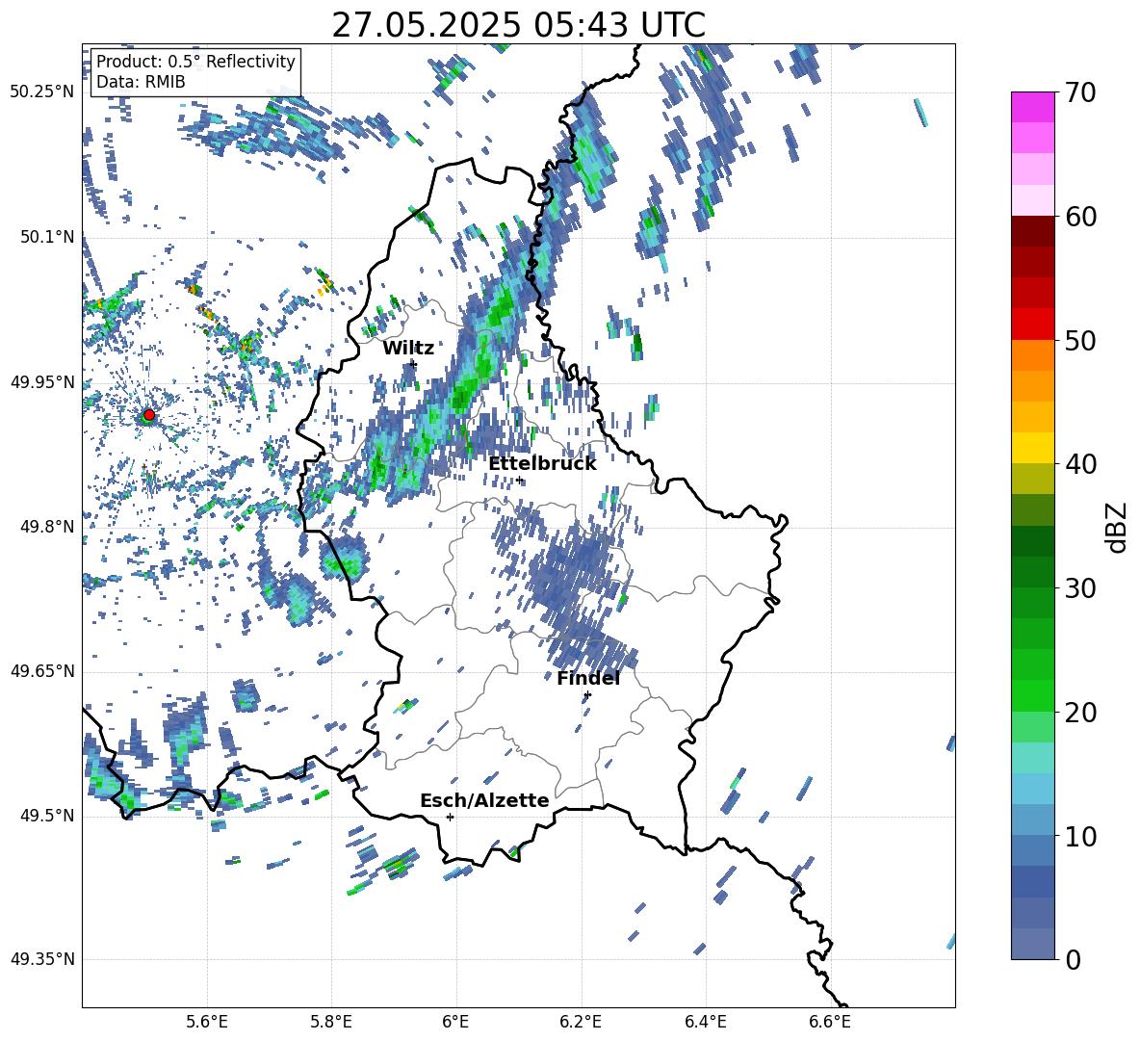Click the 'Product: 0.5° Reflectivity' text
The height and width of the screenshot is (1041, 1140).
point(195,61)
